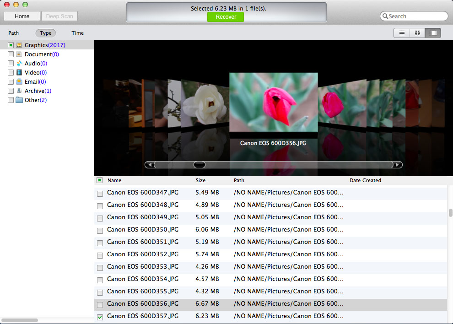
Task: Select row Canon EOS 600D355.JPG
Action: click(271, 292)
